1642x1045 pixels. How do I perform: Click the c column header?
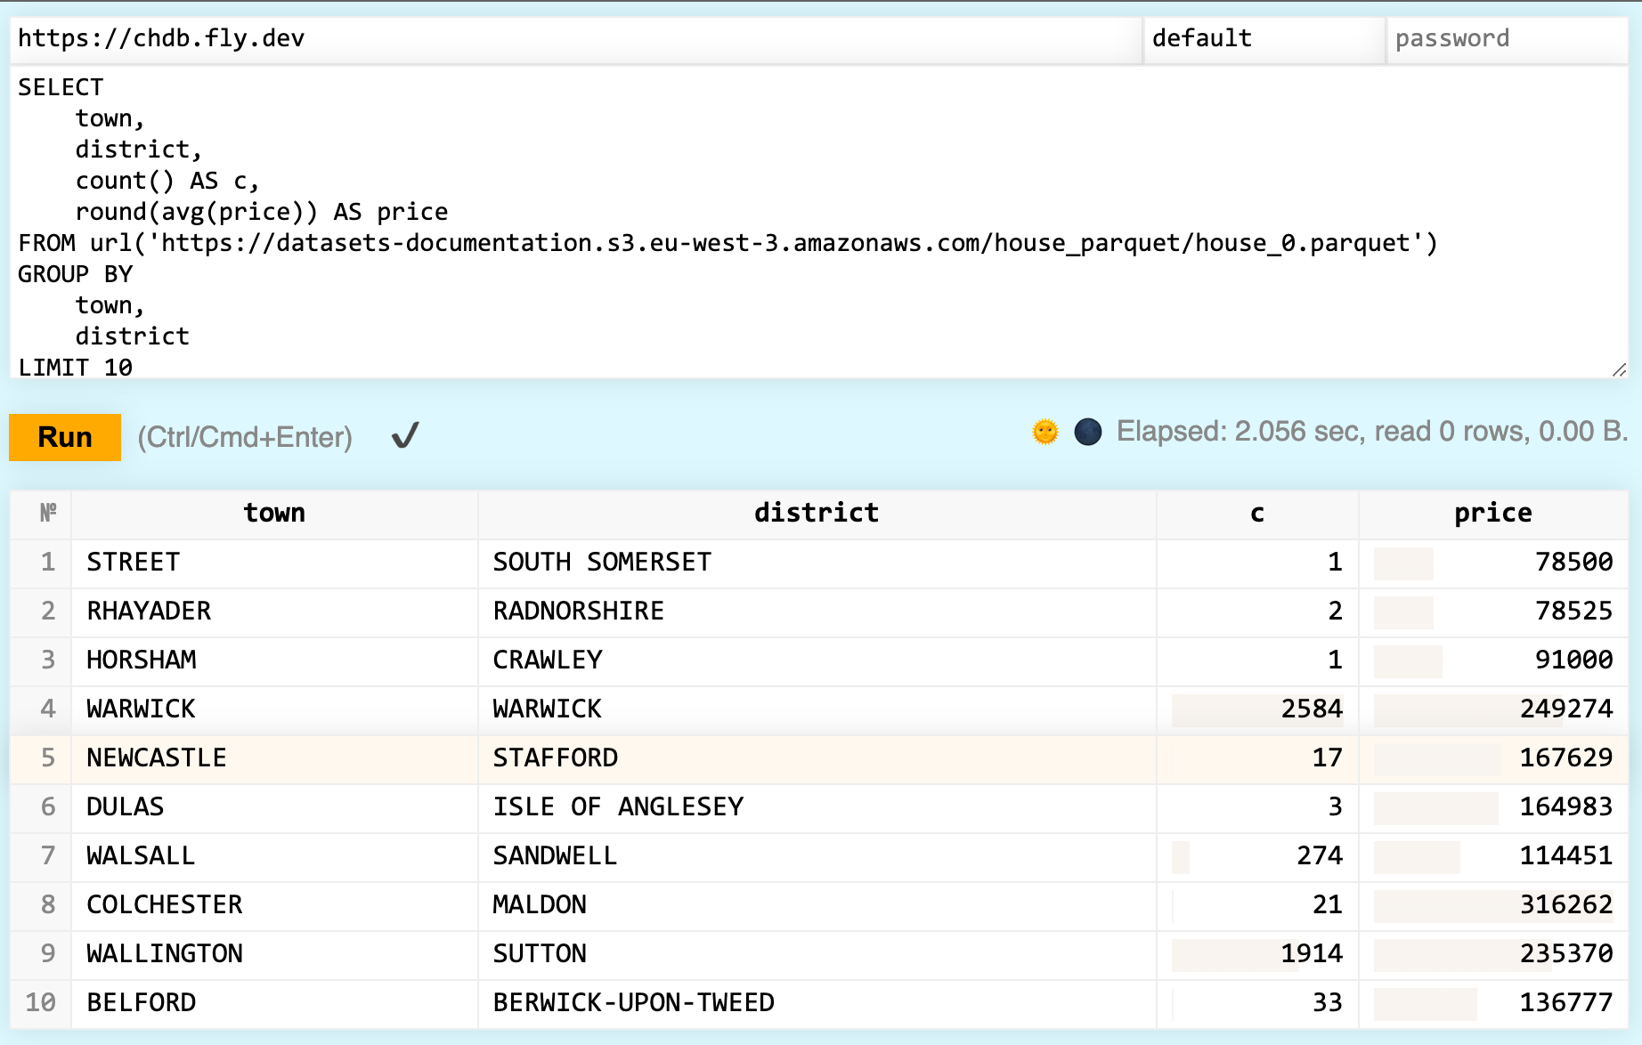point(1256,513)
